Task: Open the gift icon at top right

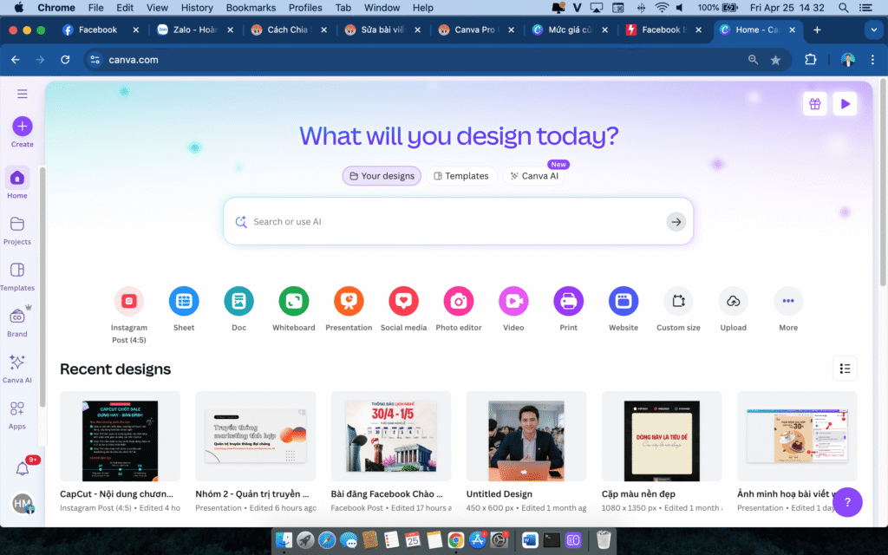Action: pos(814,104)
